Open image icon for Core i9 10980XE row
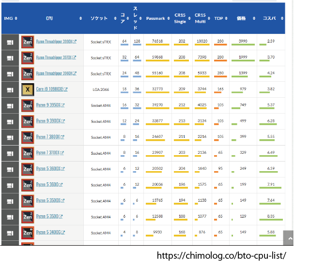Image resolution: width=310 pixels, height=265 pixels. coord(10,90)
